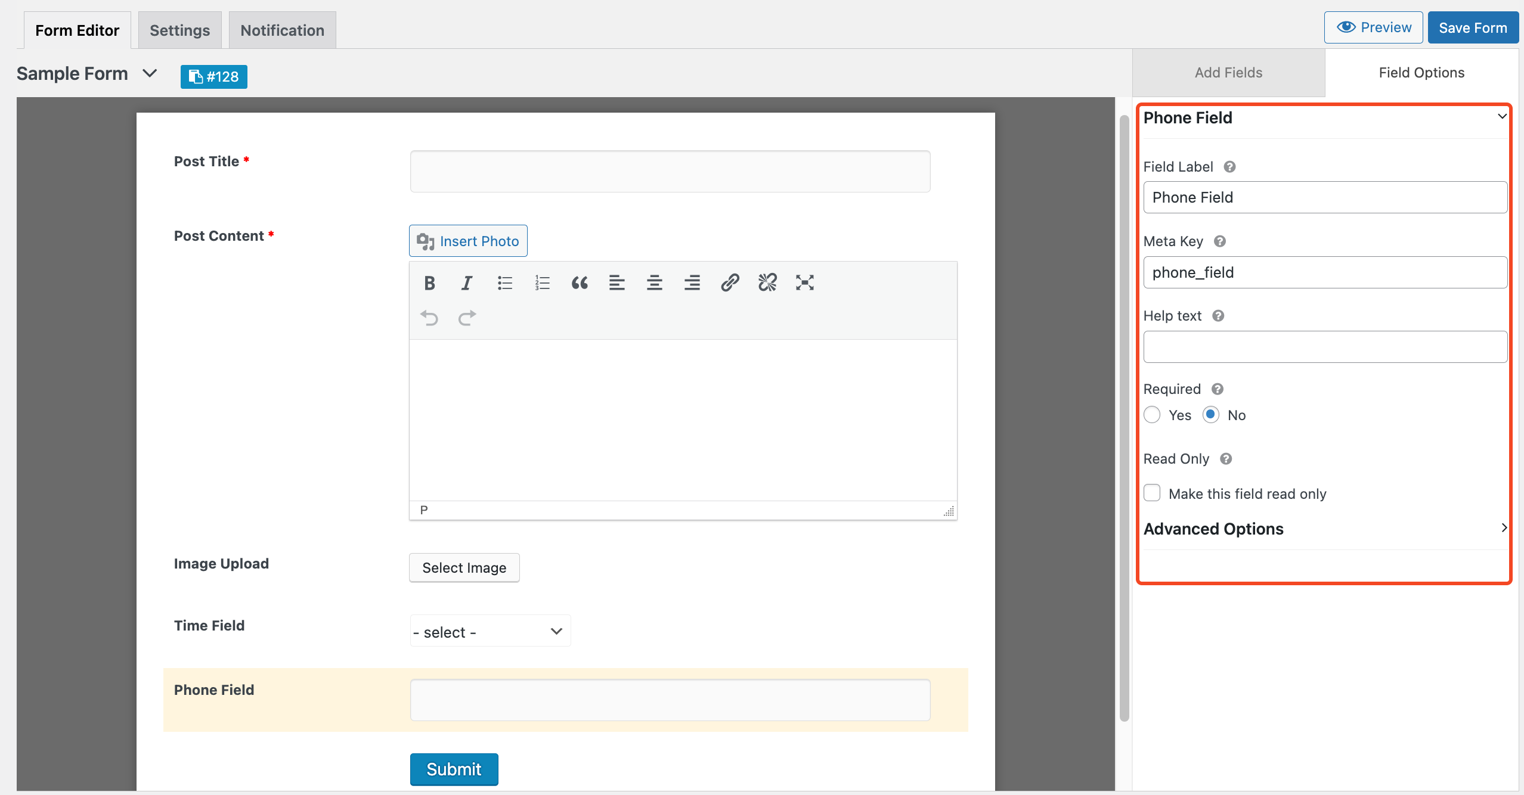Screen dimensions: 1524x795
Task: Enable Make this field read only
Action: (x=1152, y=493)
